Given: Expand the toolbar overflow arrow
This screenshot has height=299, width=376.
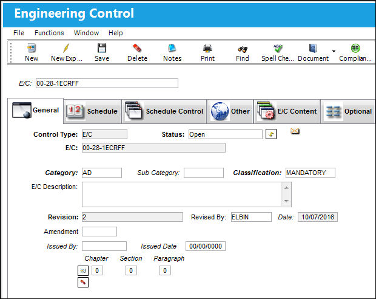Looking at the screenshot, I should [334, 51].
